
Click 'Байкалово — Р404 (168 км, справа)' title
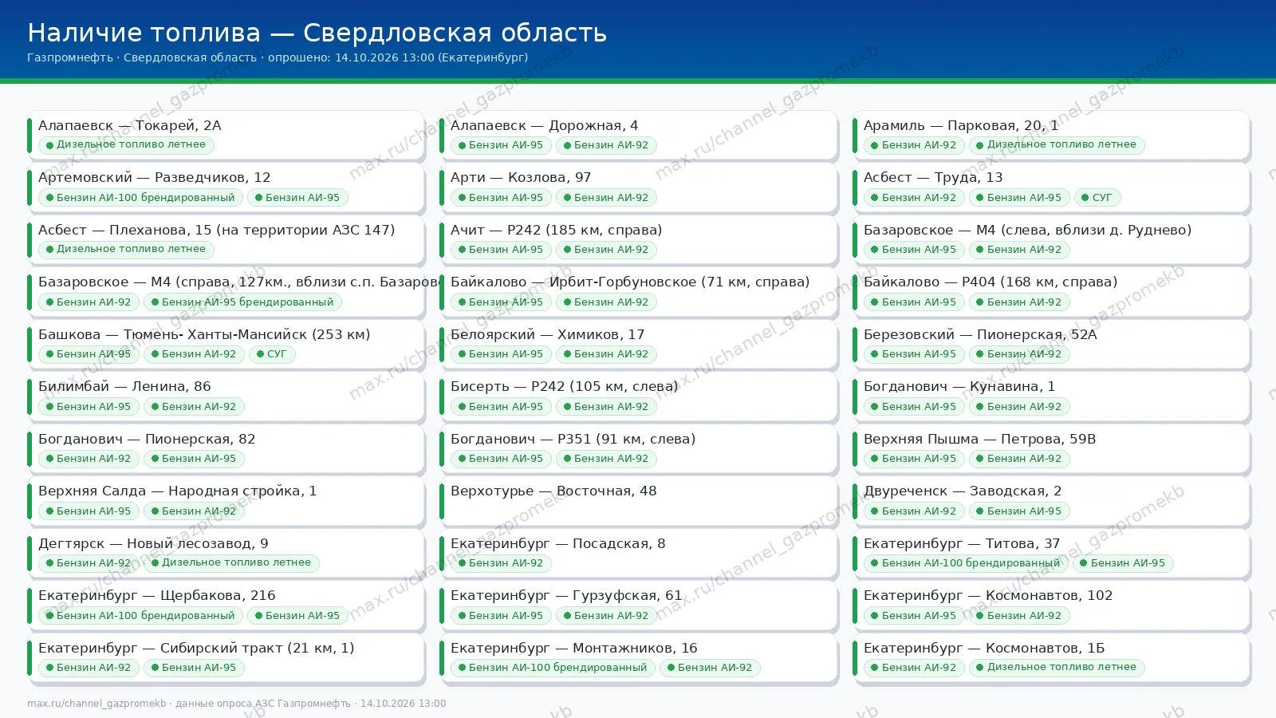click(x=990, y=282)
